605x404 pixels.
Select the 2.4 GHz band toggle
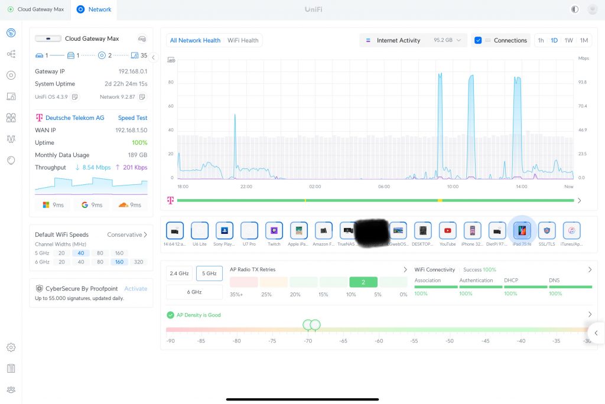179,273
